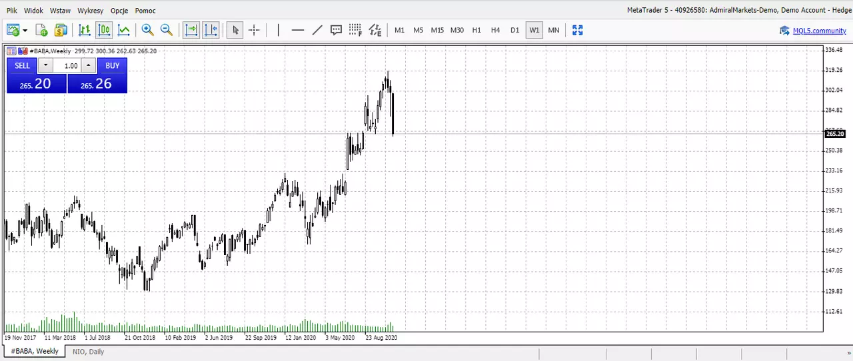Set timeframe to H4

tap(495, 30)
